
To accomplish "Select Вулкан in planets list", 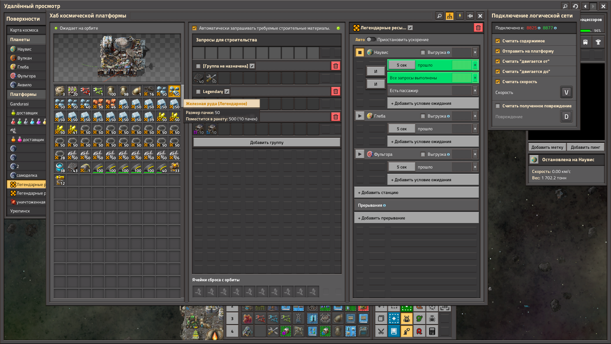I will [25, 58].
